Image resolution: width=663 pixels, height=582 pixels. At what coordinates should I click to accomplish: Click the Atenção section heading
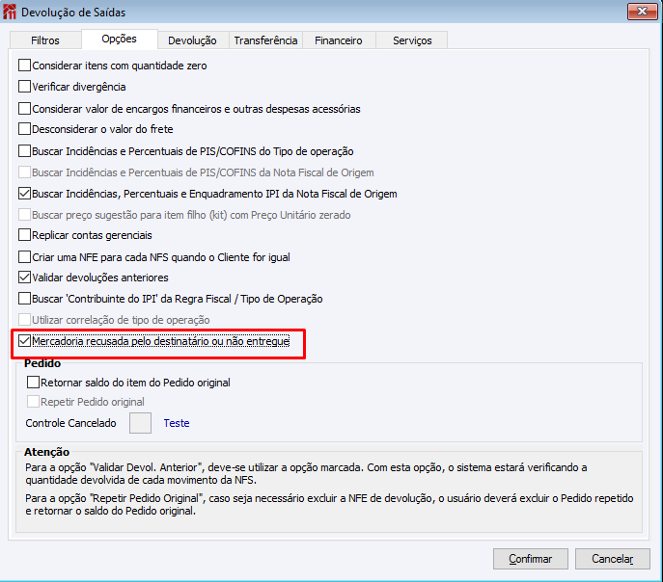(x=46, y=452)
